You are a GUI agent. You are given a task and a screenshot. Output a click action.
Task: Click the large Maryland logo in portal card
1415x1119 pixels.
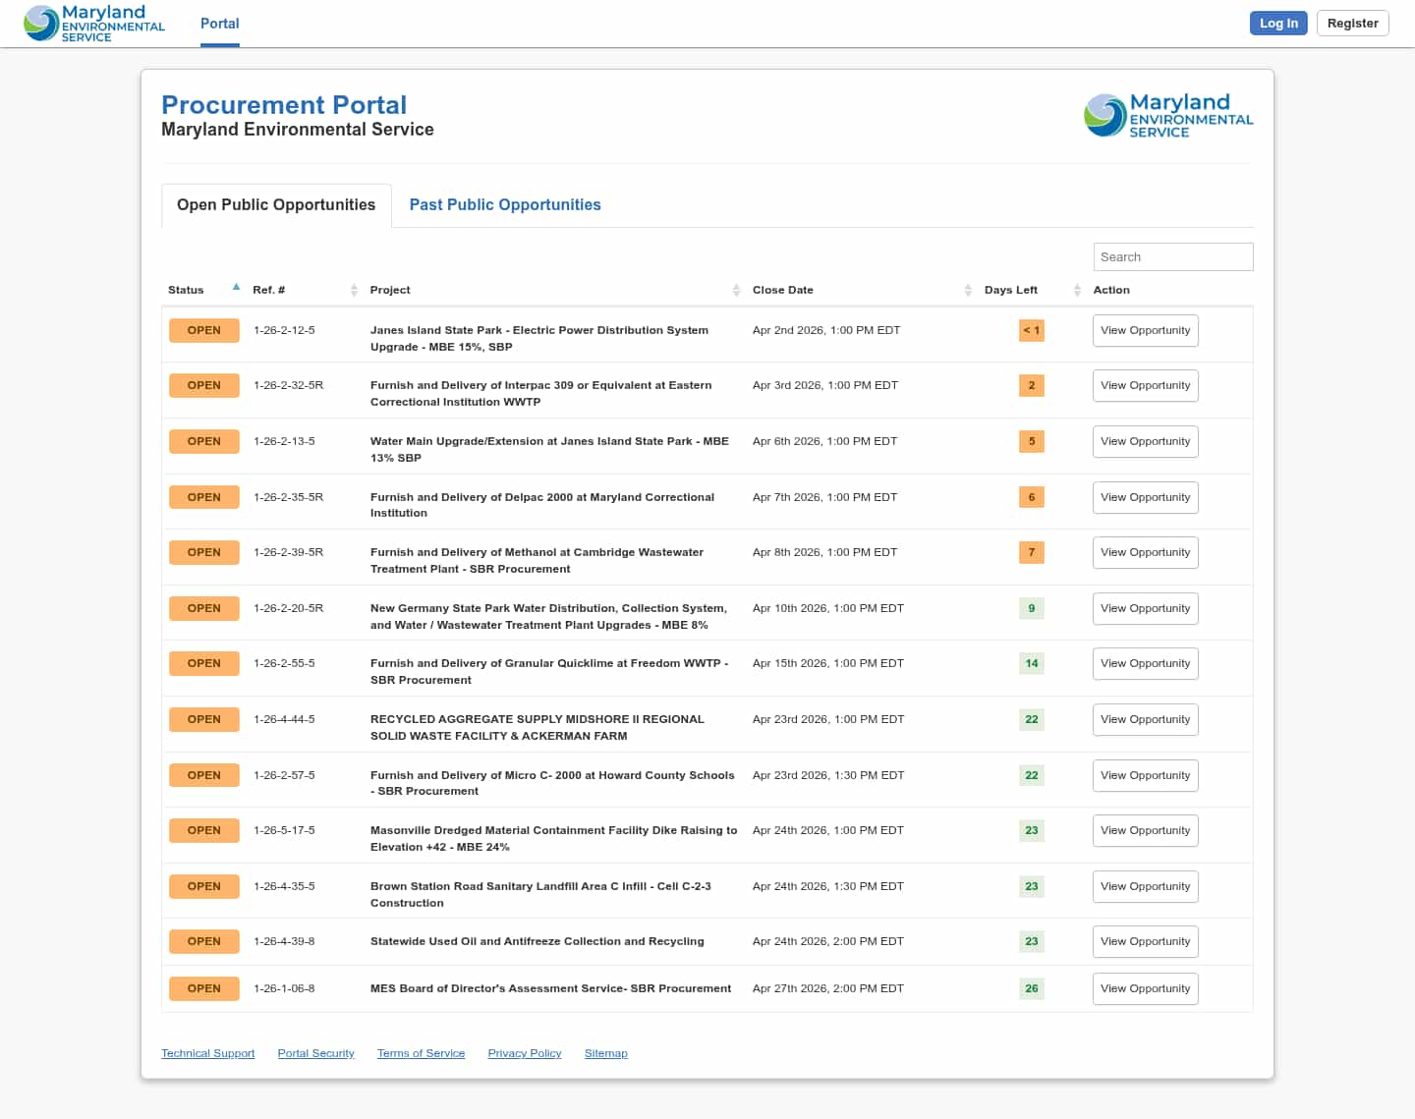point(1168,116)
